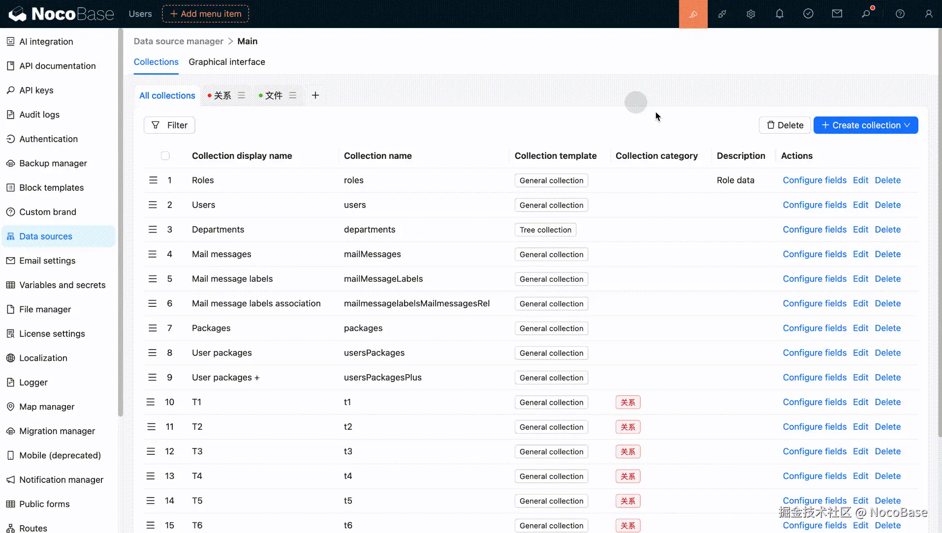The height and width of the screenshot is (533, 942).
Task: Open plugin manager icon in top bar
Action: [x=722, y=14]
